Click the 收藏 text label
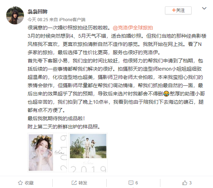213x188 pixels. point(29,183)
